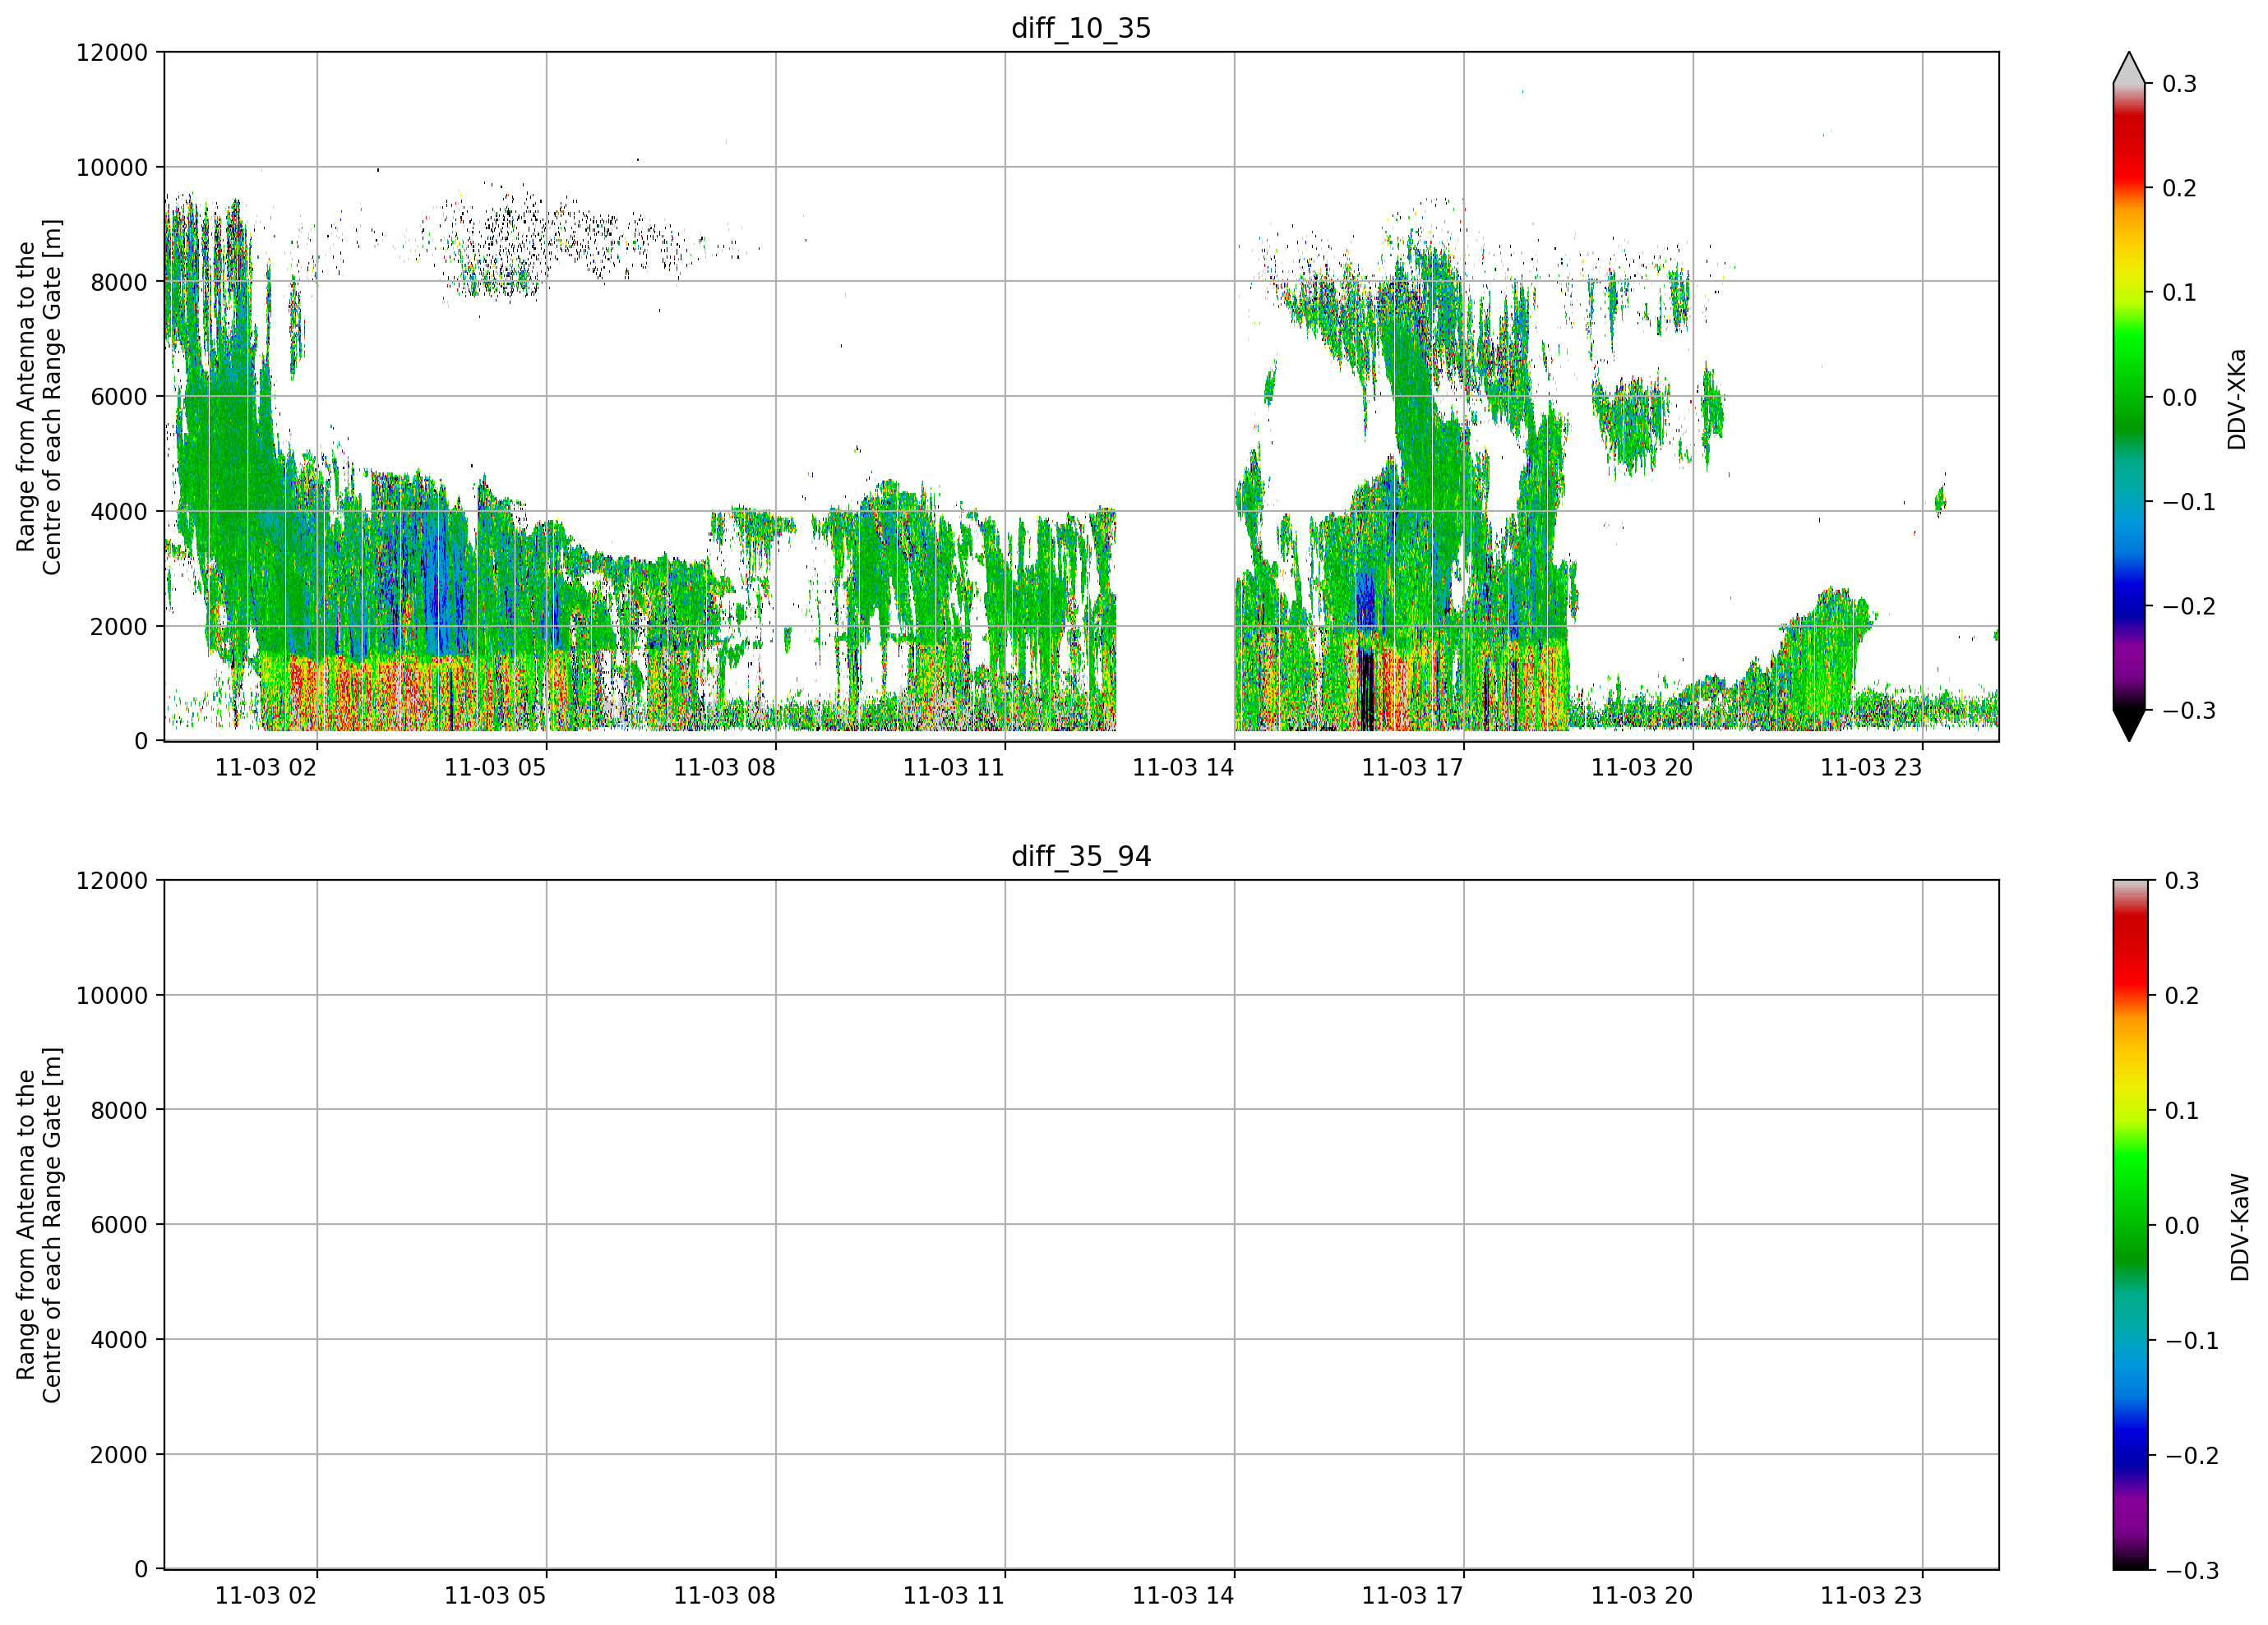This screenshot has width=2268, height=1625.
Task: Click '11-03 02' time label under diff_10_35
Action: [x=266, y=767]
